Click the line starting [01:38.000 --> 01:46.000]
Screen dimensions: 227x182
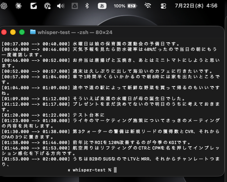(x=96, y=142)
